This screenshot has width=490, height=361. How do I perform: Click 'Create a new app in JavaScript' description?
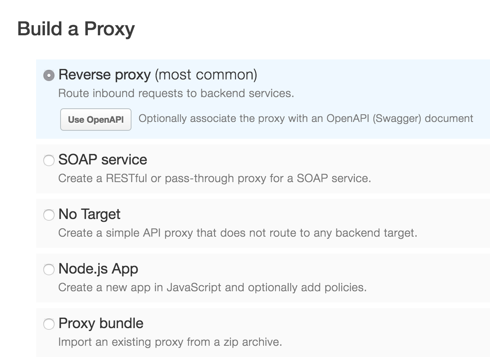coord(213,288)
